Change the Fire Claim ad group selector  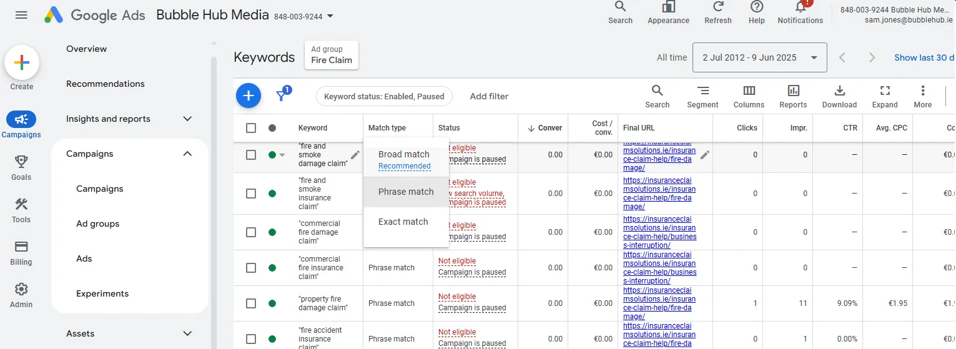tap(332, 55)
